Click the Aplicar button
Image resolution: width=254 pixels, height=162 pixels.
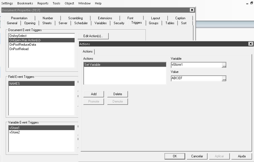219,156
